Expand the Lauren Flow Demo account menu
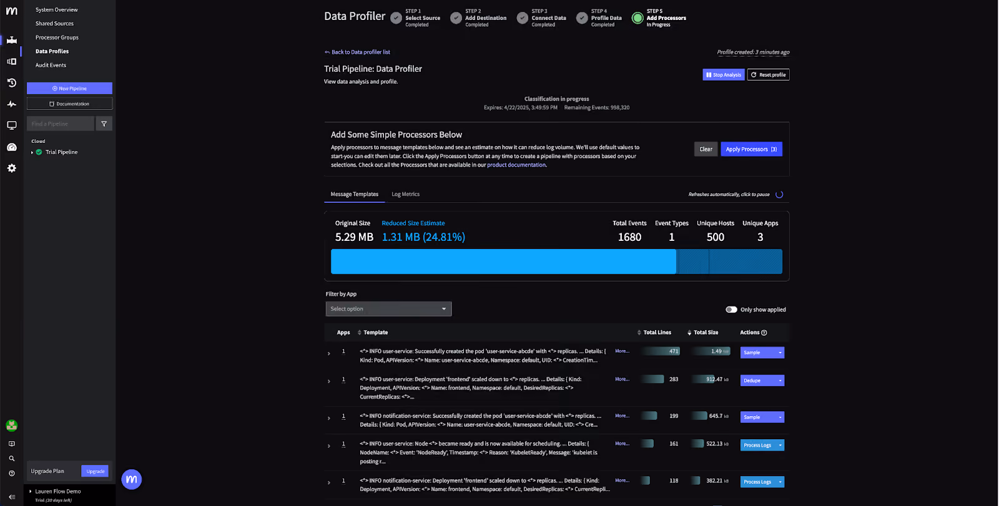The width and height of the screenshot is (999, 506). coord(30,492)
